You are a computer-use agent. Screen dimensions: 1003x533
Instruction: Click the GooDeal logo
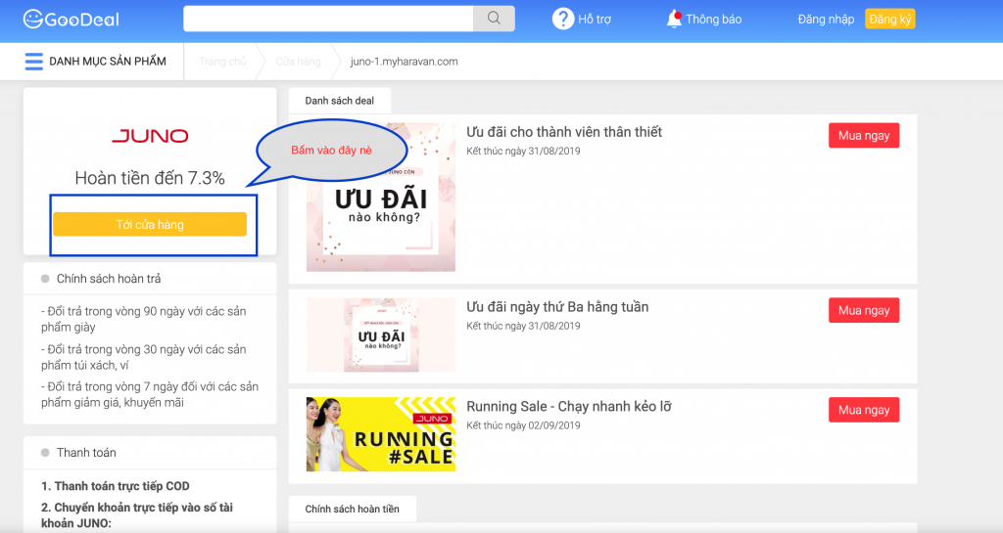tap(71, 20)
